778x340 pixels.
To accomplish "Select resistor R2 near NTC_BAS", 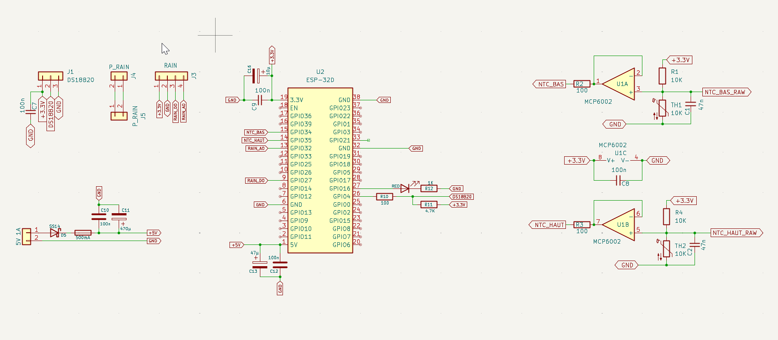I will (x=582, y=84).
